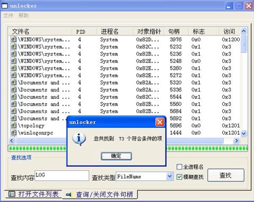254x202 pixels.
Task: Click the info icon in the unlocker dialog
Action: coord(79,139)
